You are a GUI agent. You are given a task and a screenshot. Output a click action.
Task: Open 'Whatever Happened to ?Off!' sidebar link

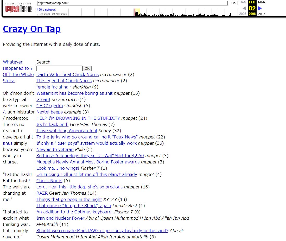[x=18, y=68]
